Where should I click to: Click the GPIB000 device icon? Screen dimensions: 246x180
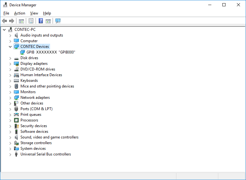pyautogui.click(x=22, y=52)
